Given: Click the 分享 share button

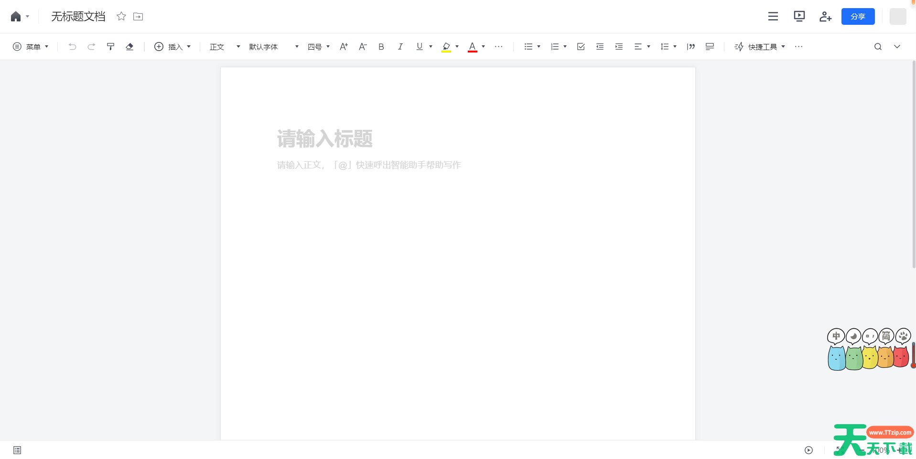Looking at the screenshot, I should pyautogui.click(x=858, y=16).
